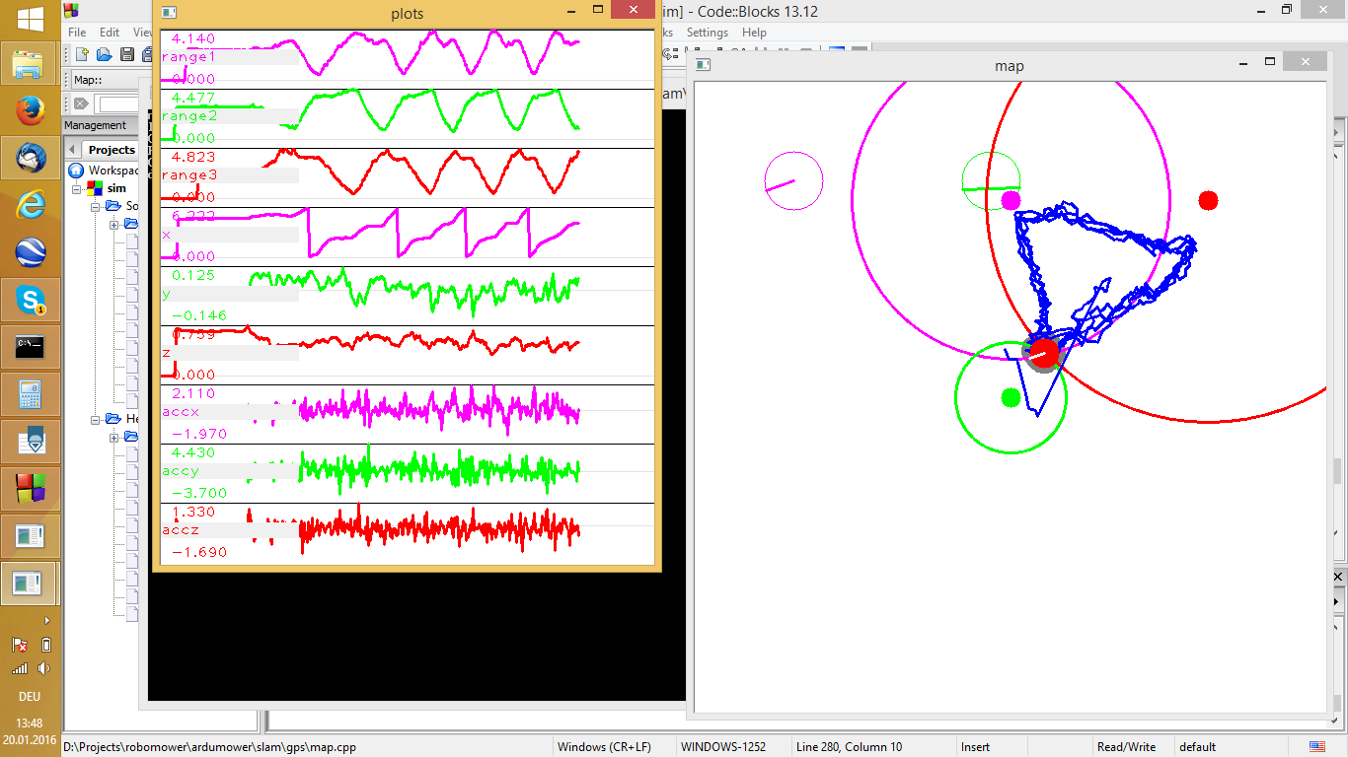Collapse the sim project tree node
Viewport: 1348px width, 757px height.
point(76,188)
